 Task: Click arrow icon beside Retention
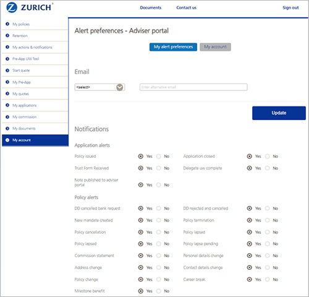pos(7,35)
